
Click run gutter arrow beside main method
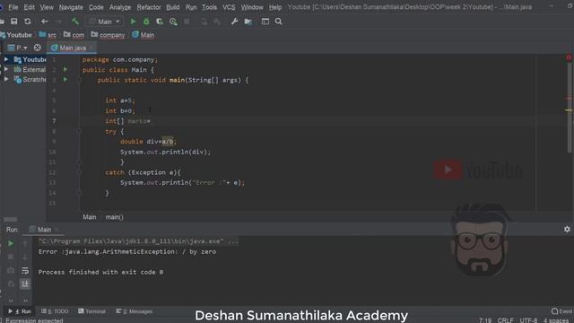(65, 80)
